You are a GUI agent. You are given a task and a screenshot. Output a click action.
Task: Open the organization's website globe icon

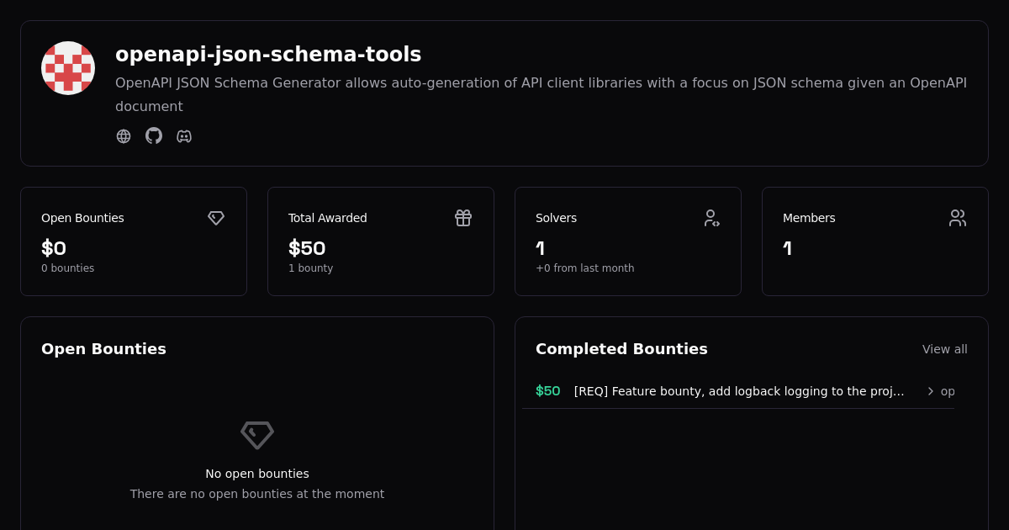[x=124, y=136]
